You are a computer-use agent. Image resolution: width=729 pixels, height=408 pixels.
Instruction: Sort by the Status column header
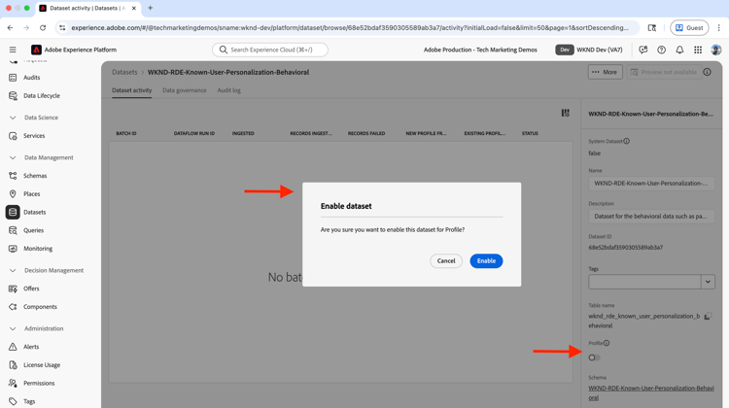click(x=530, y=133)
